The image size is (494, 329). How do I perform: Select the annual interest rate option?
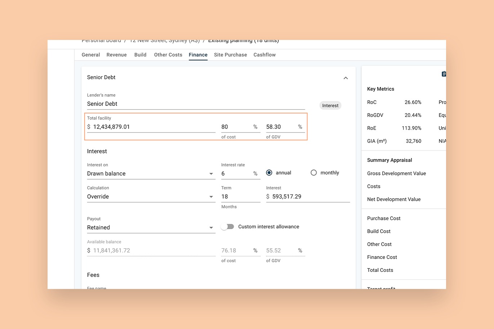click(x=269, y=172)
